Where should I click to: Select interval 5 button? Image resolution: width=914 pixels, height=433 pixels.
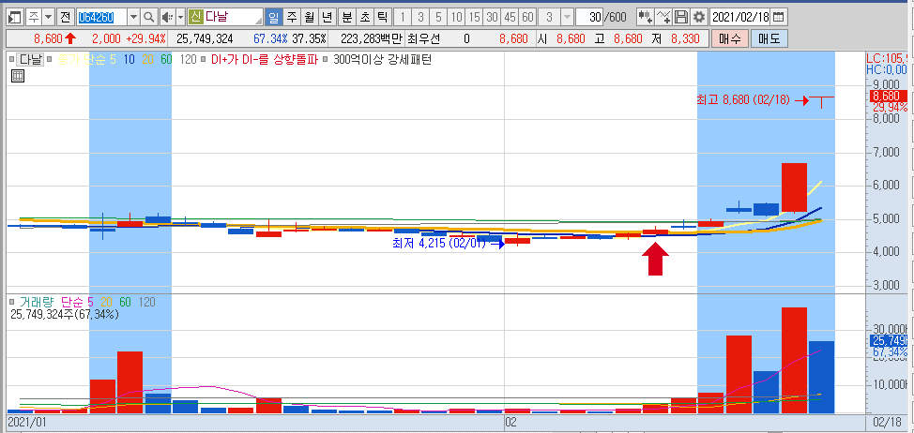pyautogui.click(x=439, y=18)
